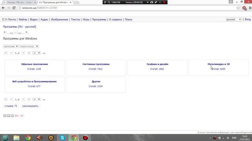Open the items-per-page dropdown in bottom pager
Image resolution: width=252 pixels, height=141 pixels.
(x=37, y=99)
